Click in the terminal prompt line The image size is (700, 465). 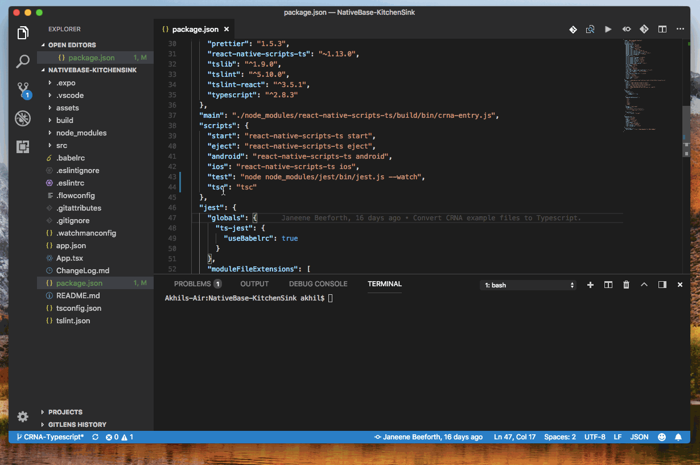pyautogui.click(x=248, y=298)
